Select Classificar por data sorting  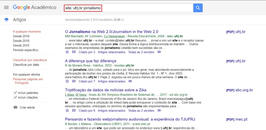pos(26,65)
